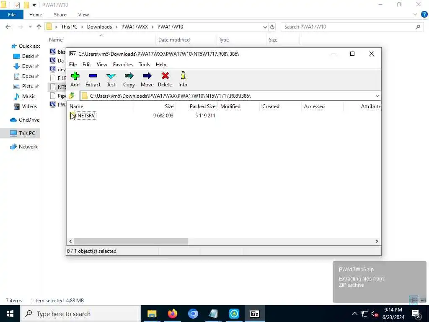The width and height of the screenshot is (429, 322).
Task: Sort 7-Zip list by Name column
Action: click(x=100, y=106)
